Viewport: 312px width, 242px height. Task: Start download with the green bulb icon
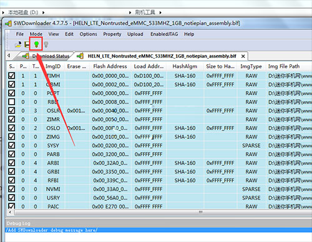click(x=36, y=44)
